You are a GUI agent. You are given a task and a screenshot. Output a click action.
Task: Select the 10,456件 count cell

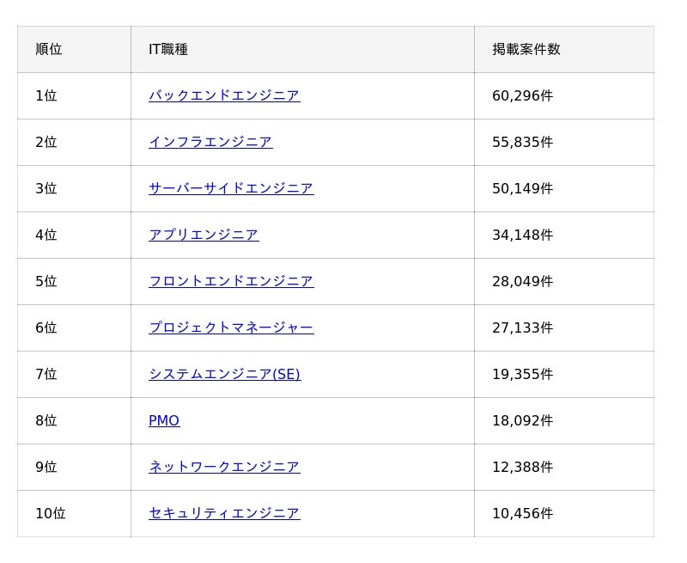[522, 513]
